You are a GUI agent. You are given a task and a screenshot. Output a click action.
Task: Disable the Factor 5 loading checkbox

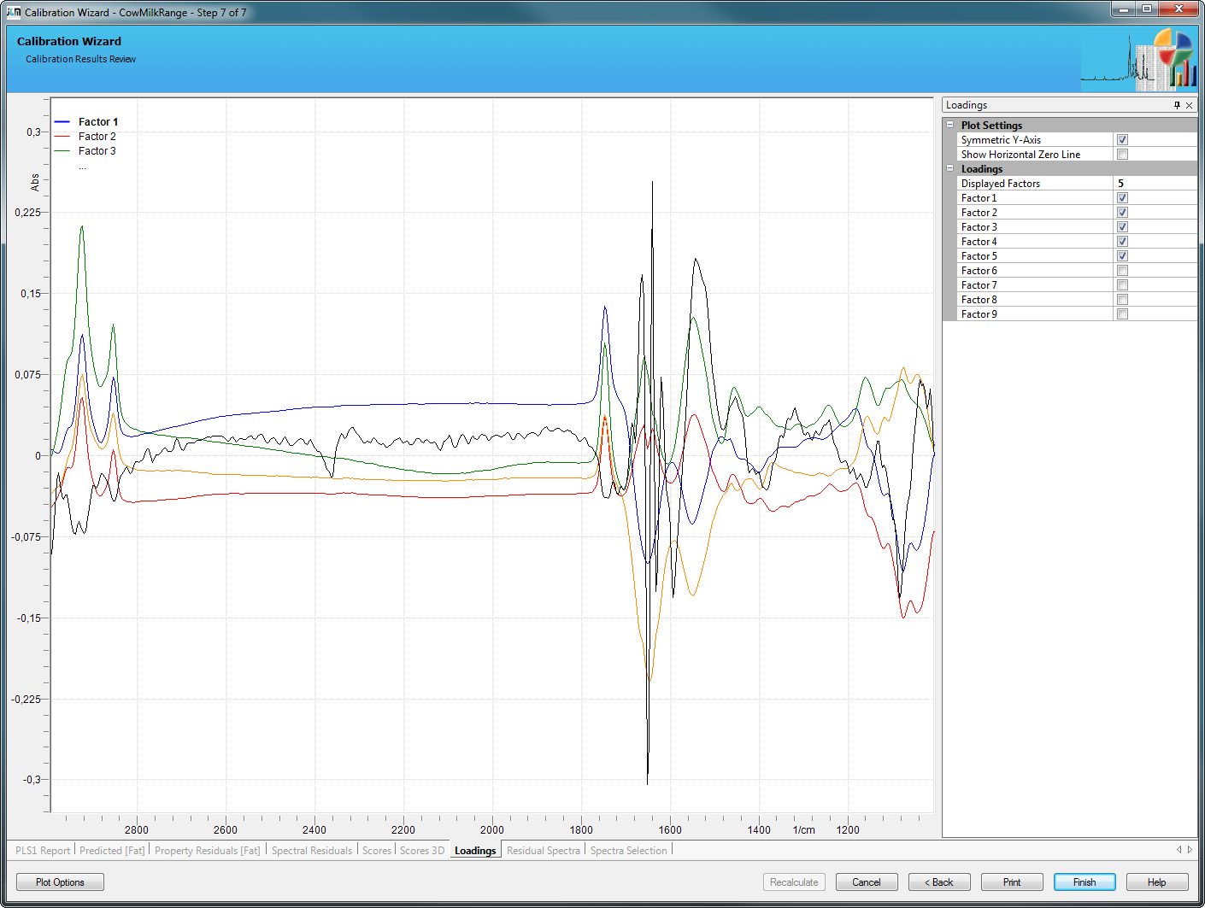click(1122, 256)
